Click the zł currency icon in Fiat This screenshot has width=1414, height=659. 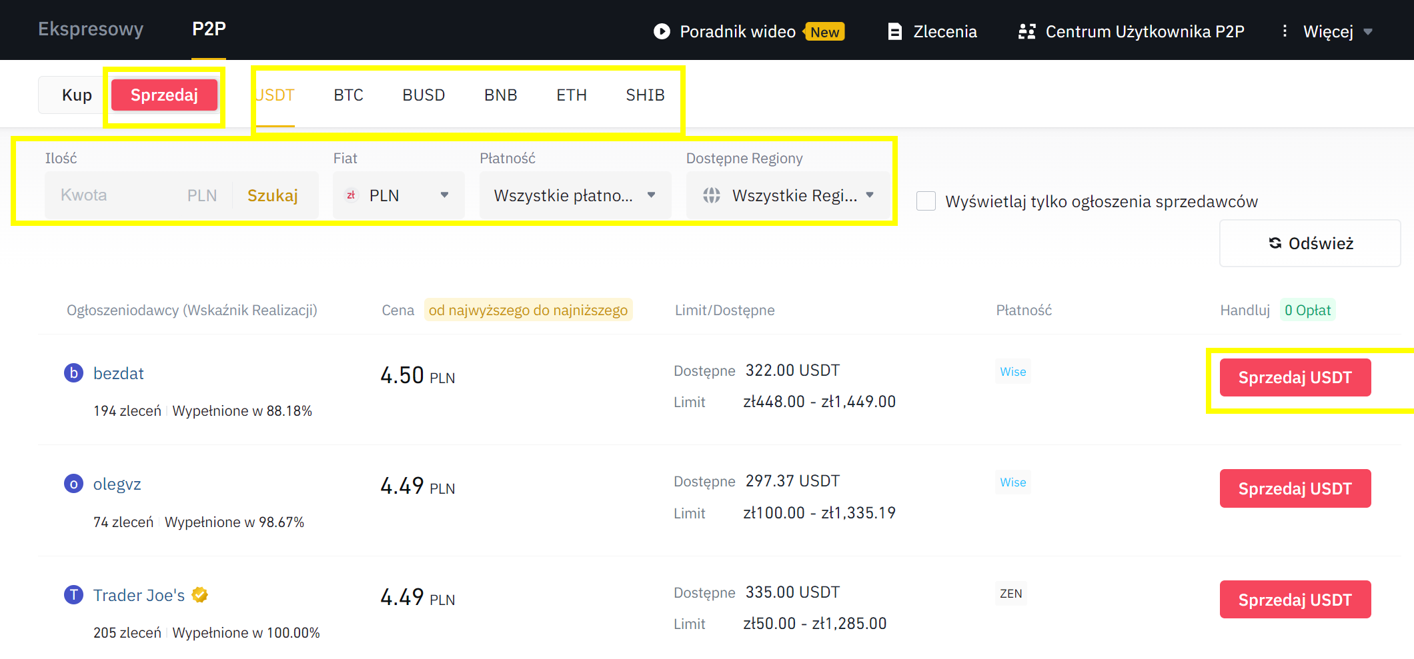point(351,195)
